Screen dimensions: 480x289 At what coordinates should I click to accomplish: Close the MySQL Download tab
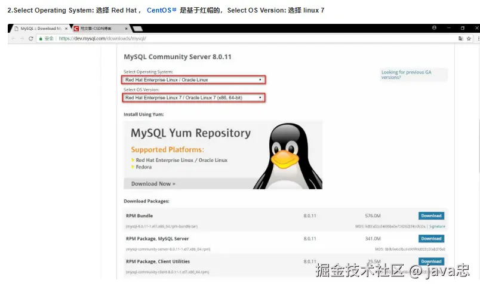[x=66, y=29]
